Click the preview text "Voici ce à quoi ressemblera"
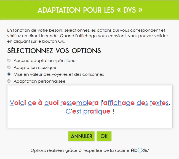Screen dimensions: 179x159 54,103
